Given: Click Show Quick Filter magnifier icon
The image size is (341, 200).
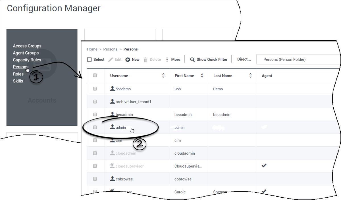Looking at the screenshot, I should (x=192, y=60).
